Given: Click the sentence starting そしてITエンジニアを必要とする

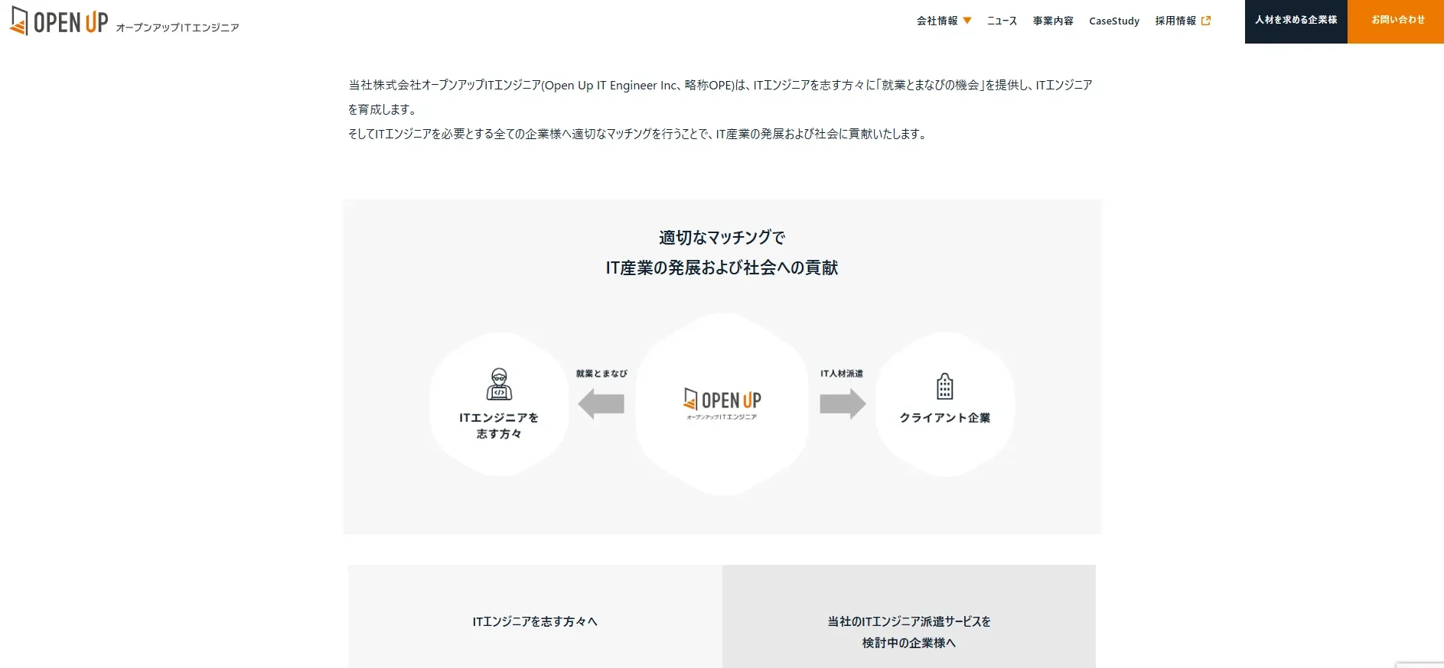Looking at the screenshot, I should pos(639,134).
